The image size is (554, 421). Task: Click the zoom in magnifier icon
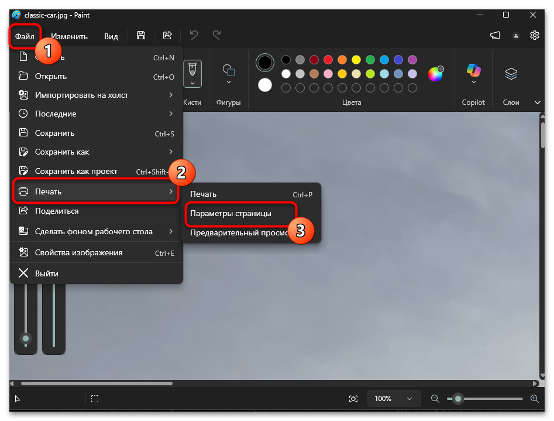coord(534,399)
